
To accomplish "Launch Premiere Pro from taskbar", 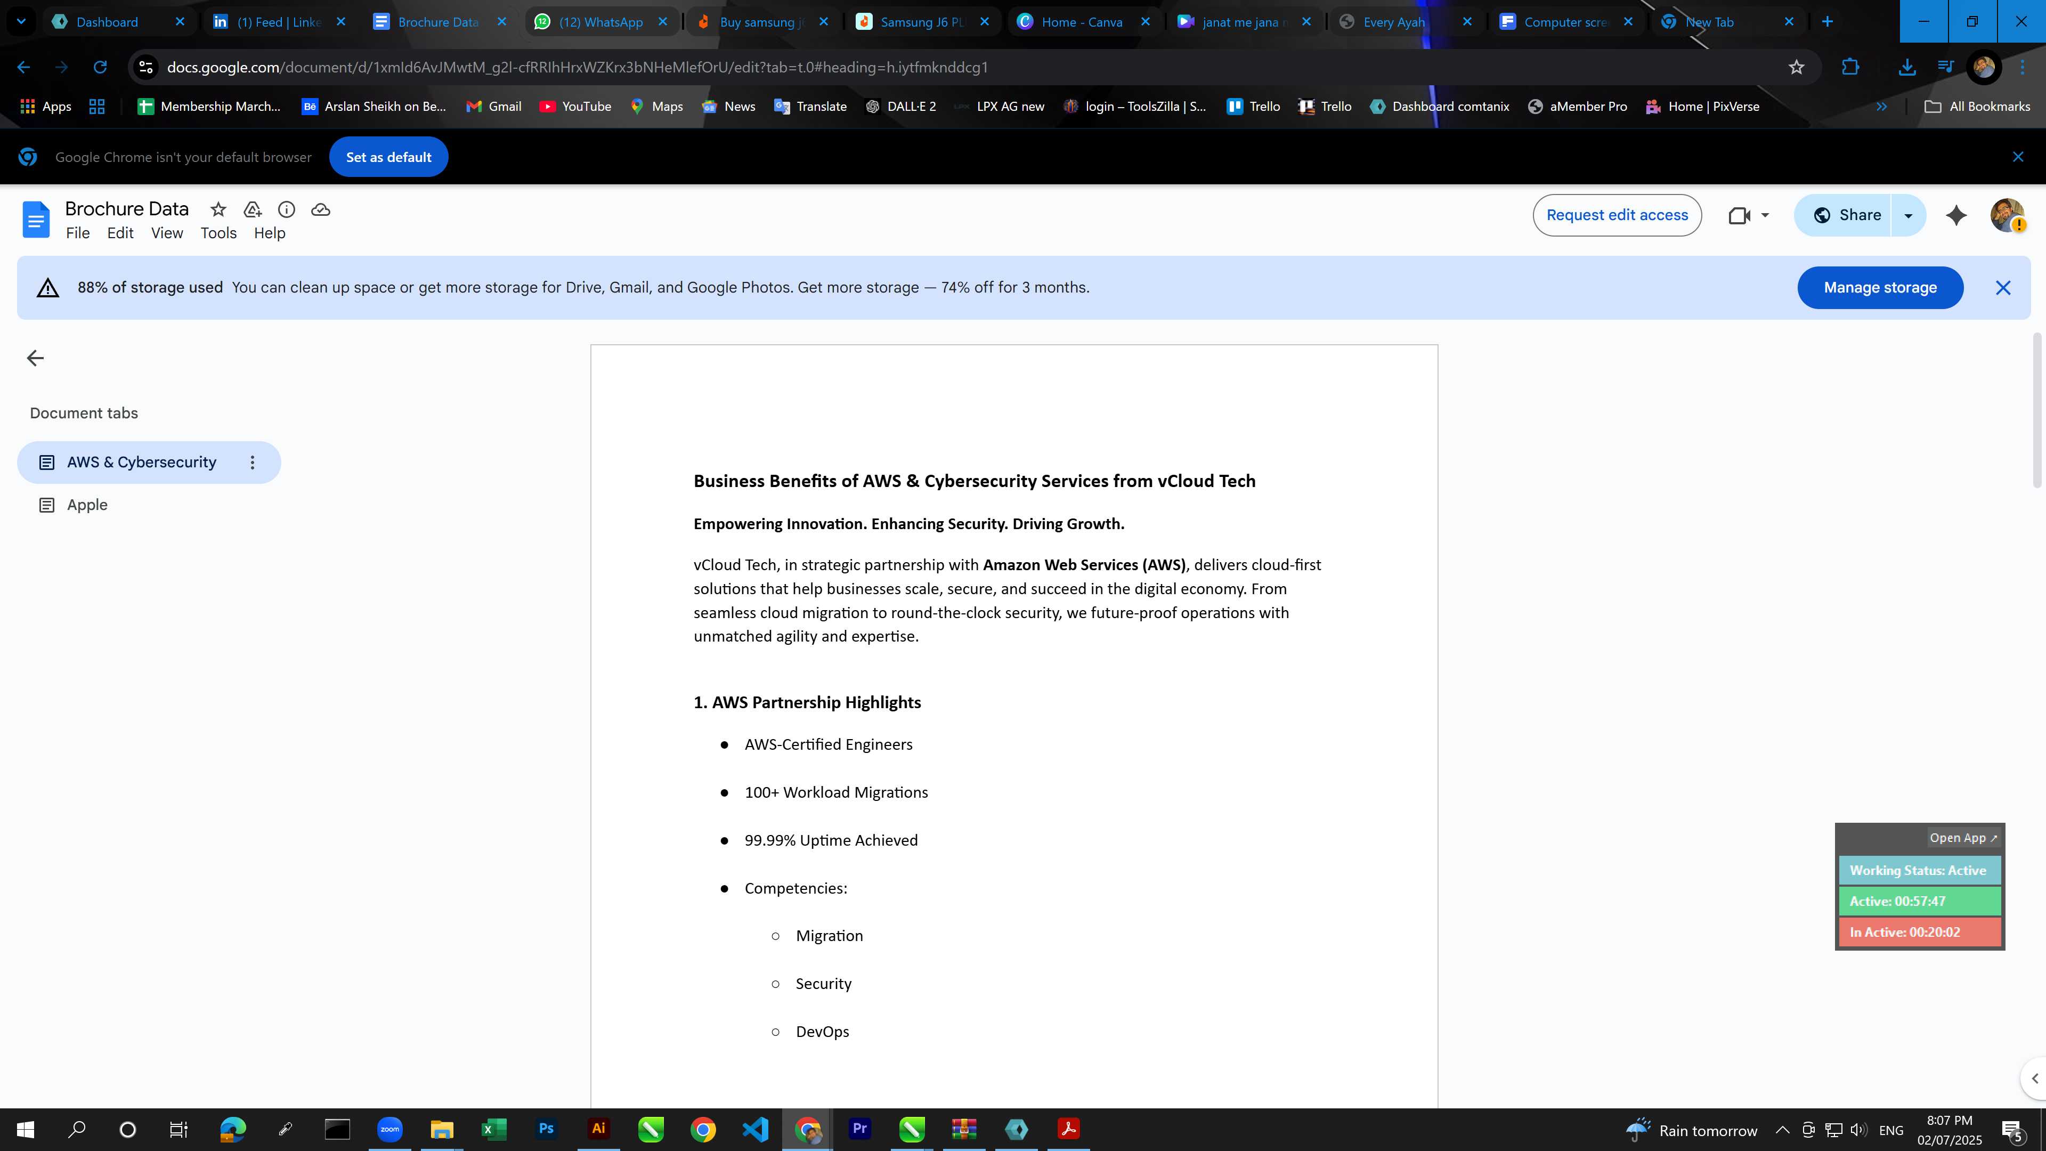I will (x=859, y=1129).
